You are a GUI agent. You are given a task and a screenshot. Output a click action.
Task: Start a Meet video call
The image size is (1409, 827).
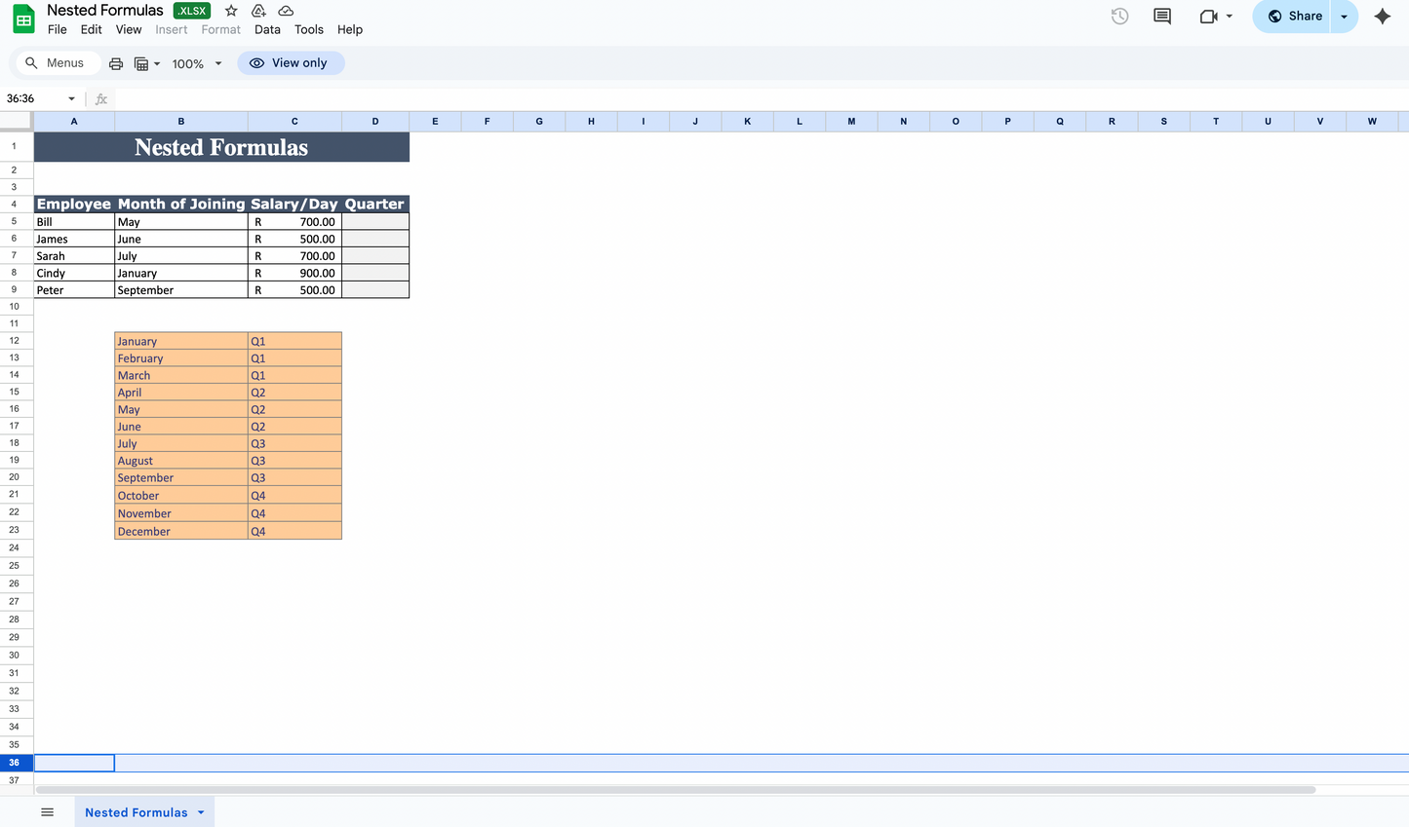pos(1209,16)
